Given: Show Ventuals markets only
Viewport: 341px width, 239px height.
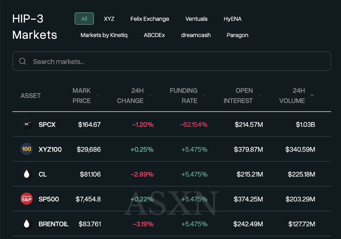Looking at the screenshot, I should pyautogui.click(x=196, y=19).
